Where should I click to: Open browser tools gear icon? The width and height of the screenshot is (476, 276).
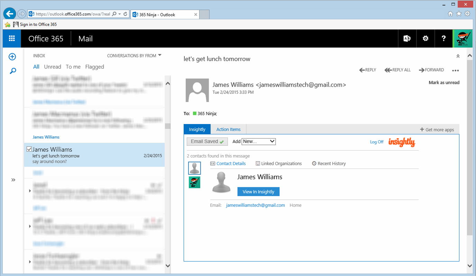click(x=467, y=14)
